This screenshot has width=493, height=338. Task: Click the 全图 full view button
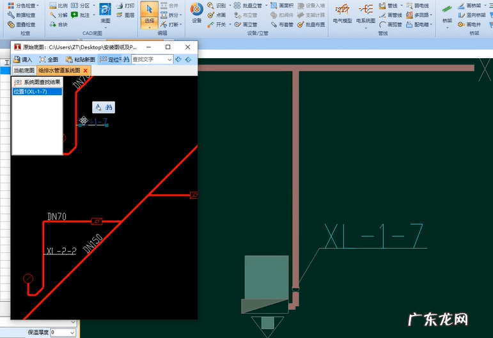click(48, 59)
